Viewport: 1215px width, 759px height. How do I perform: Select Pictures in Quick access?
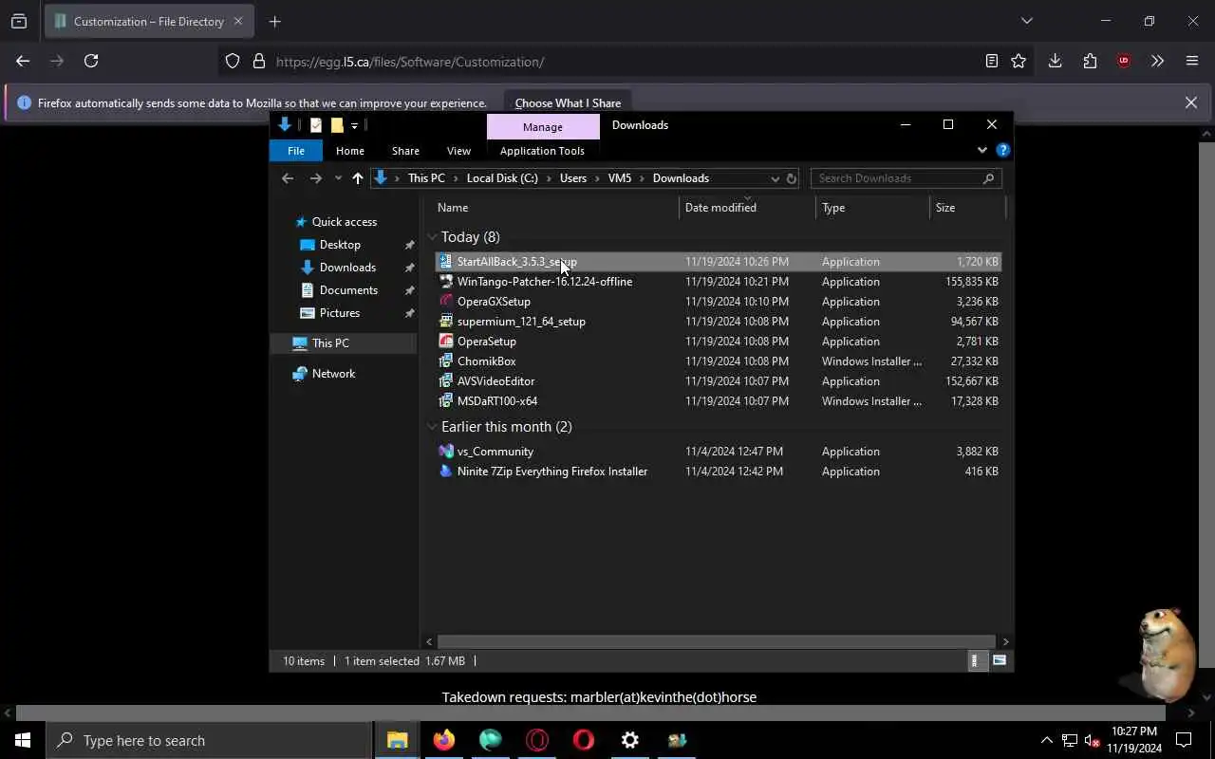[x=339, y=313]
